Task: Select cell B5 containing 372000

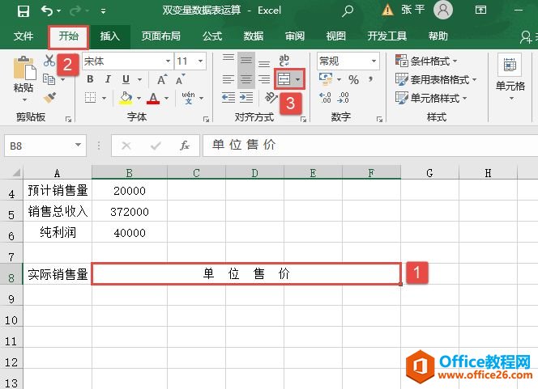Action: [130, 211]
